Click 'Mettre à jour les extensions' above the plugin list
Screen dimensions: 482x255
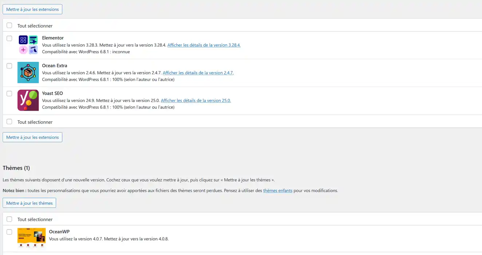[x=32, y=9]
